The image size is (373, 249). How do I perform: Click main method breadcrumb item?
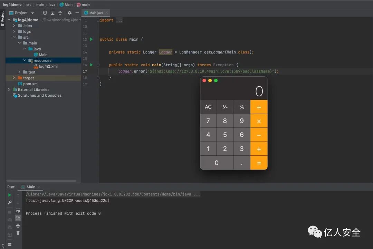pyautogui.click(x=83, y=4)
